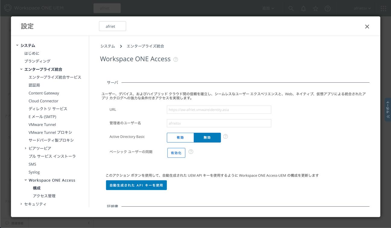Expand ピアツーピア tree node
The width and height of the screenshot is (391, 228).
(x=26, y=148)
